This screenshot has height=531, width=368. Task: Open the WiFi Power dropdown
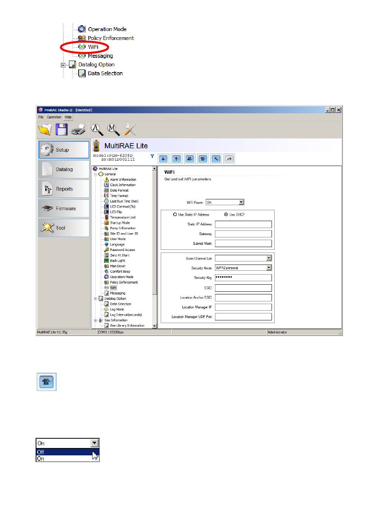pyautogui.click(x=241, y=202)
